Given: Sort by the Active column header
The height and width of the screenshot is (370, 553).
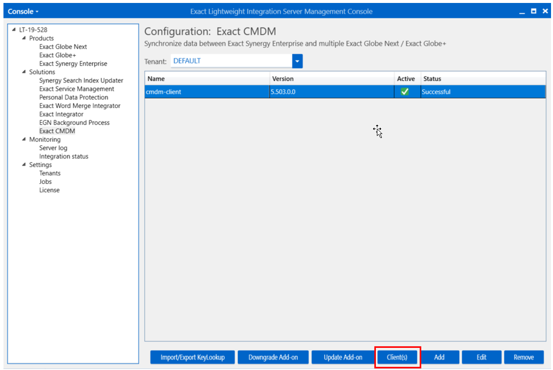Looking at the screenshot, I should coord(407,78).
